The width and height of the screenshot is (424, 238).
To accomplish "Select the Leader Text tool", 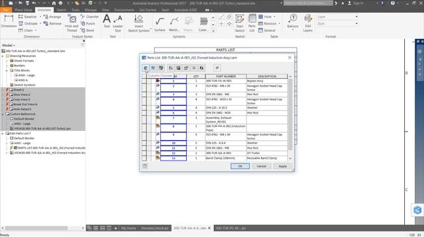I will point(118,24).
